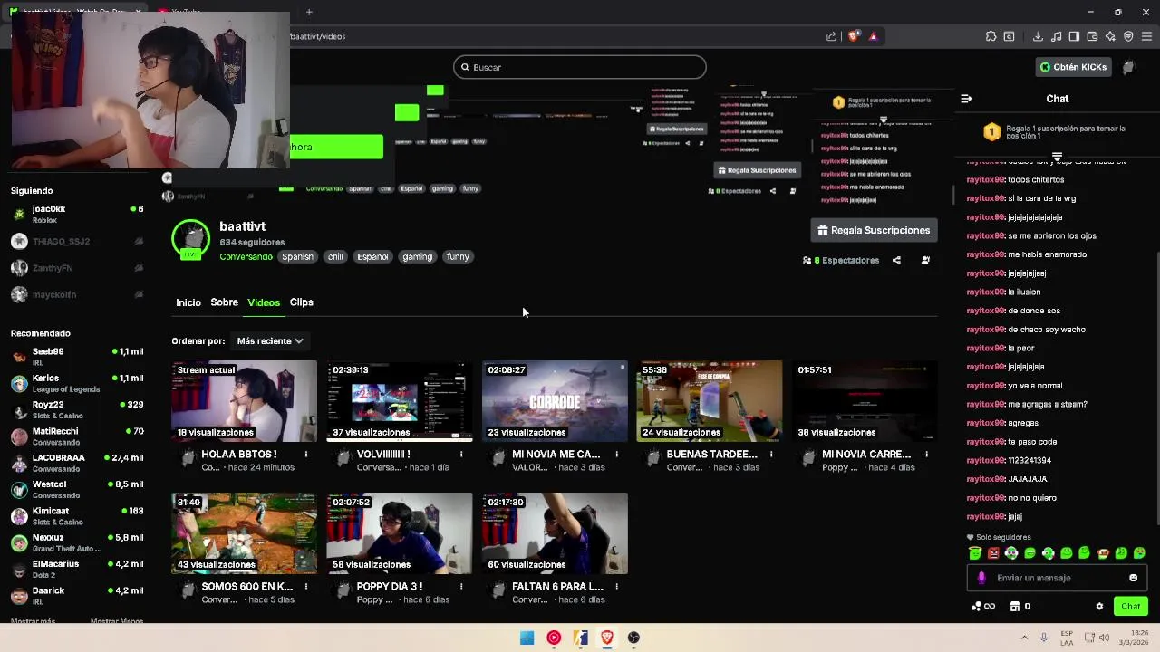Click the share page icon in address bar
Image resolution: width=1160 pixels, height=652 pixels.
(x=831, y=36)
